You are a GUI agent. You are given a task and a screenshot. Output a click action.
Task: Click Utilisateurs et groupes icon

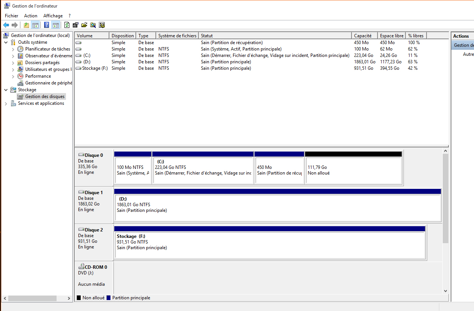pyautogui.click(x=20, y=69)
